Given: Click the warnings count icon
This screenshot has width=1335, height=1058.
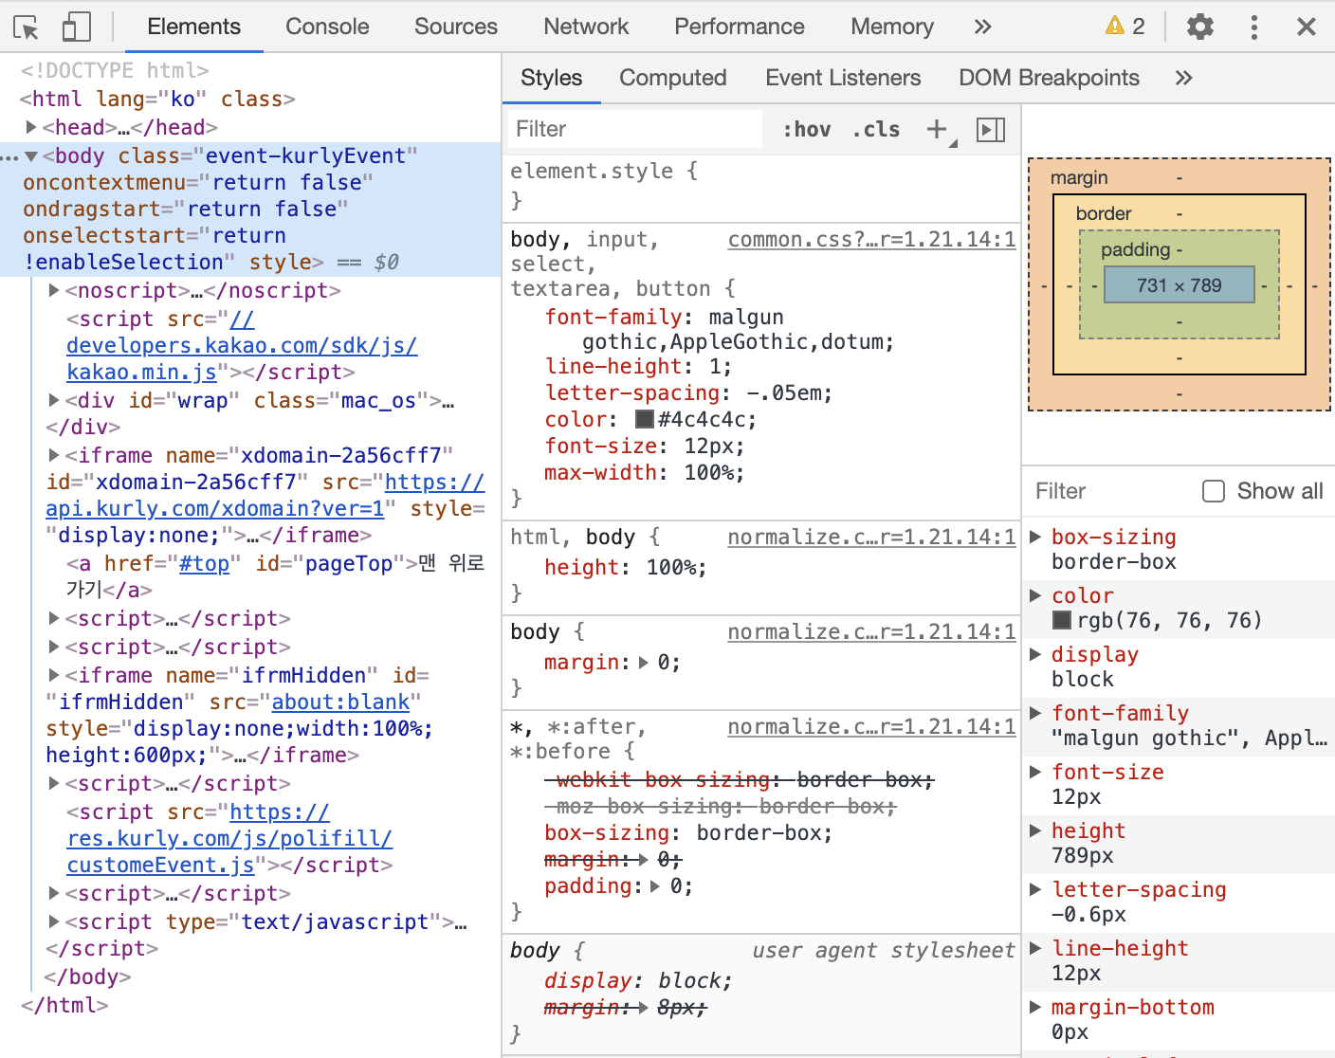Looking at the screenshot, I should (1125, 27).
